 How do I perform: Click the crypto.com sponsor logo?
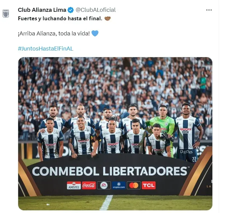(x=119, y=185)
